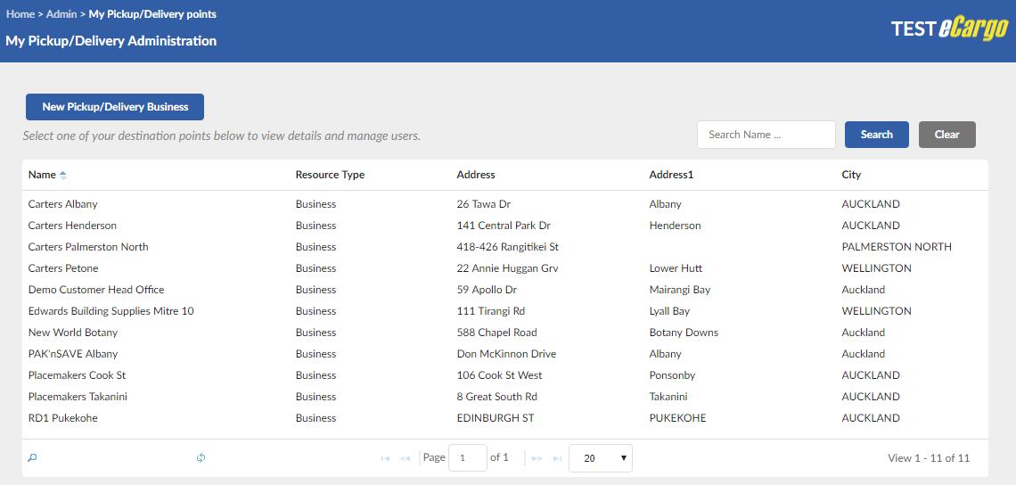Viewport: 1016px width, 485px height.
Task: Click Lyall Bay address1 cell
Action: point(669,310)
